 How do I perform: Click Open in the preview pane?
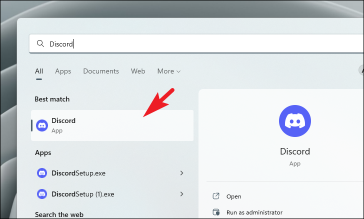234,196
